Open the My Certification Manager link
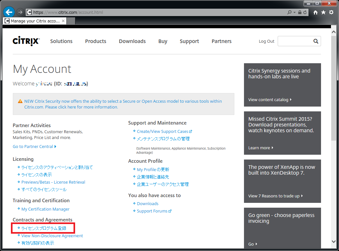The image size is (339, 251). coord(45,209)
